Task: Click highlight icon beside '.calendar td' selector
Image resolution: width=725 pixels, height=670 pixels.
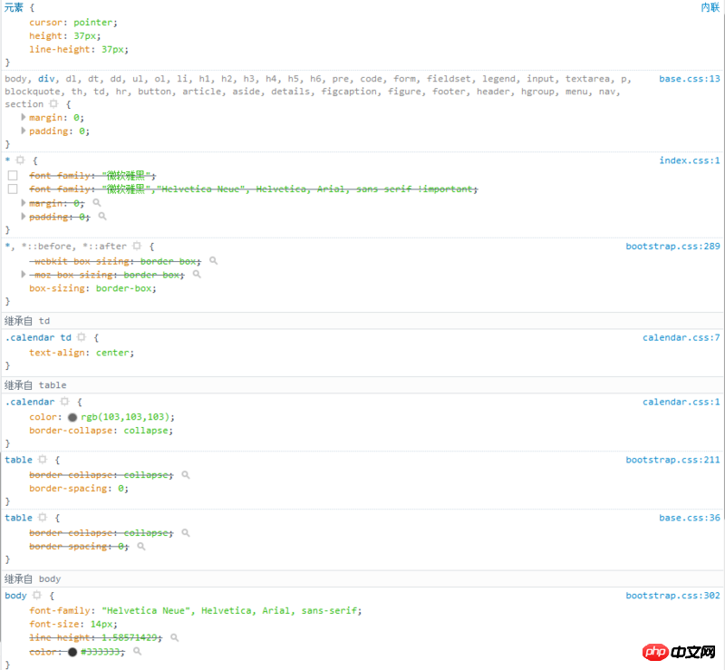Action: coord(82,337)
